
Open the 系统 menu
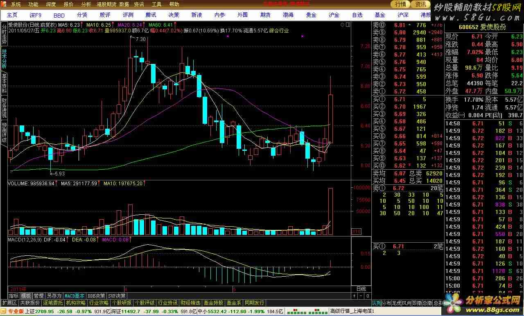click(16, 5)
